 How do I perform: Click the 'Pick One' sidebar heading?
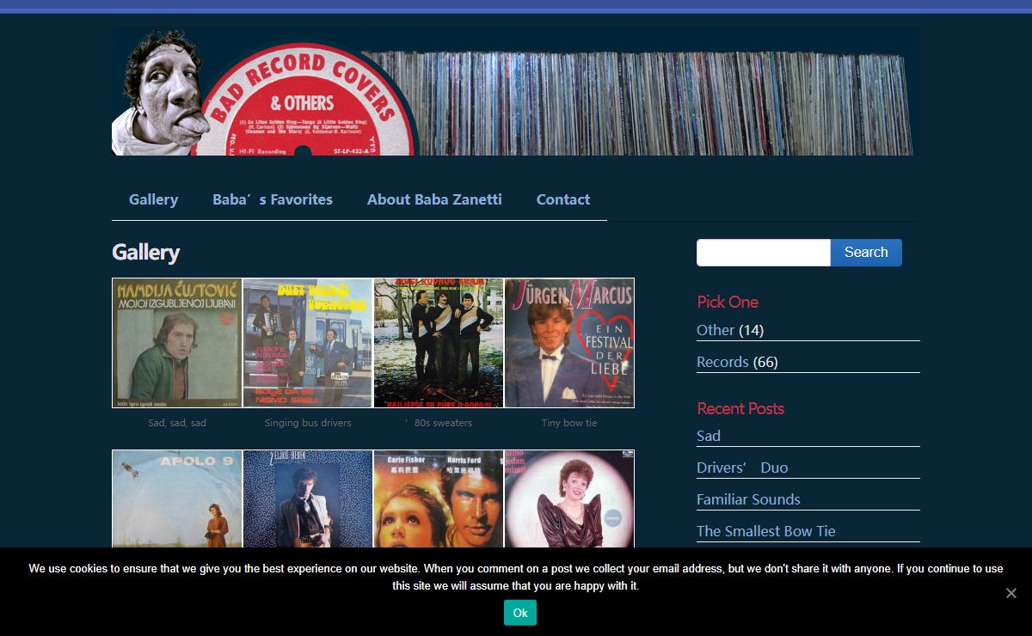point(728,302)
